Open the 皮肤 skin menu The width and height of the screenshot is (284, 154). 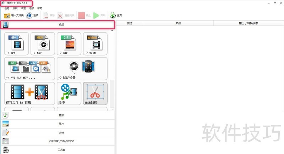[x=15, y=8]
